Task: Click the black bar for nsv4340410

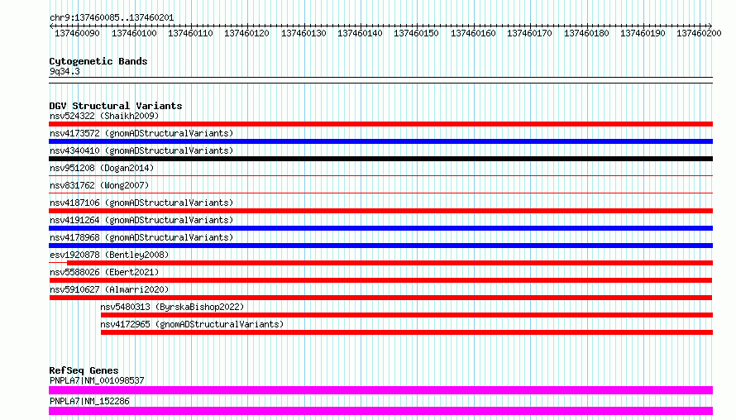Action: [x=380, y=159]
